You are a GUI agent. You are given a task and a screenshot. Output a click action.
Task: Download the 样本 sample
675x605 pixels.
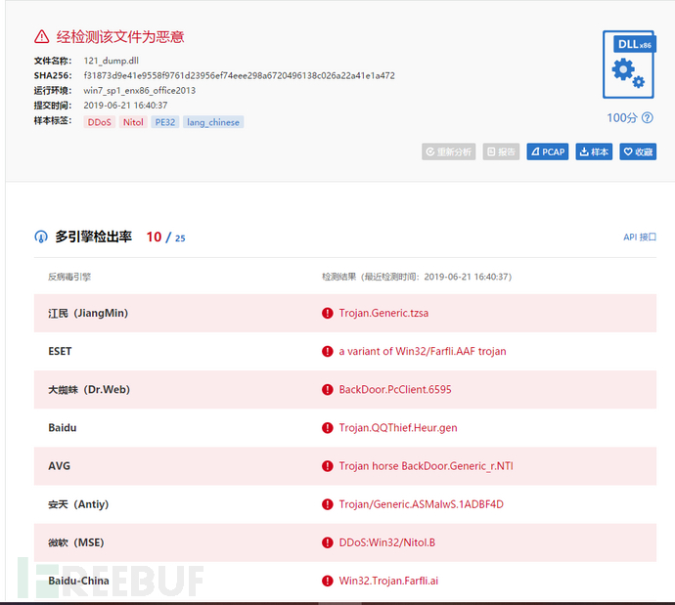[594, 151]
